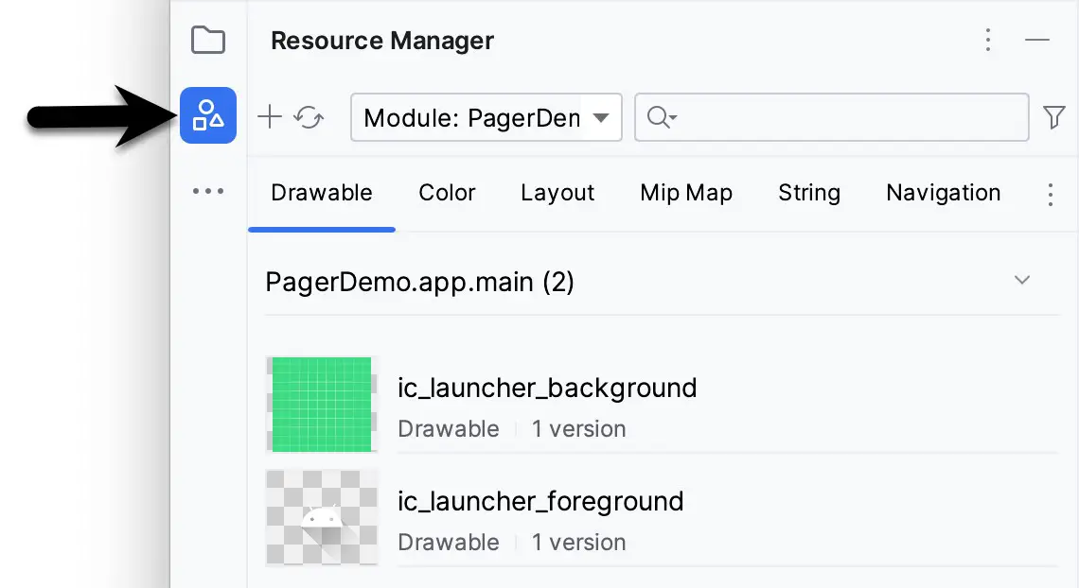
Task: Show more resource type tabs
Action: [x=1050, y=195]
